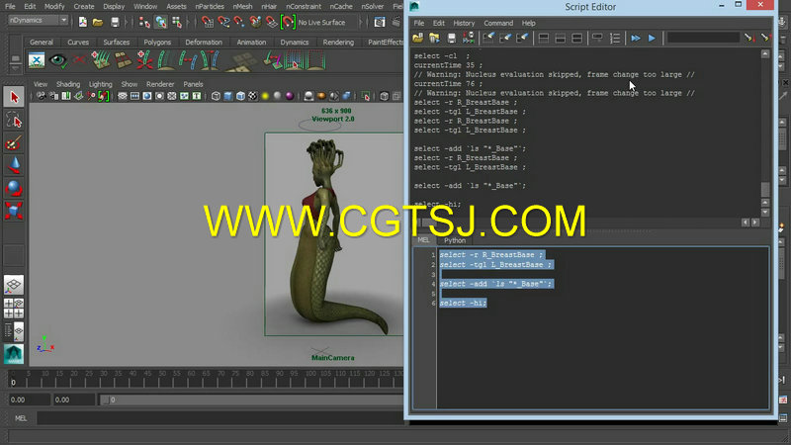Show history pane only icon
791x445 pixels.
pos(543,38)
